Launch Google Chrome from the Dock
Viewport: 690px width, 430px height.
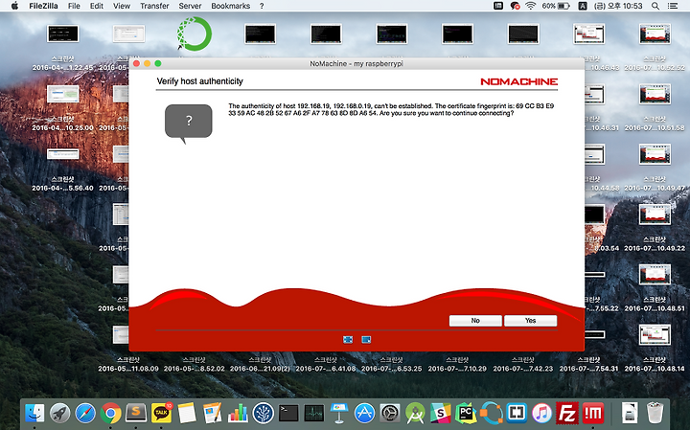(111, 413)
